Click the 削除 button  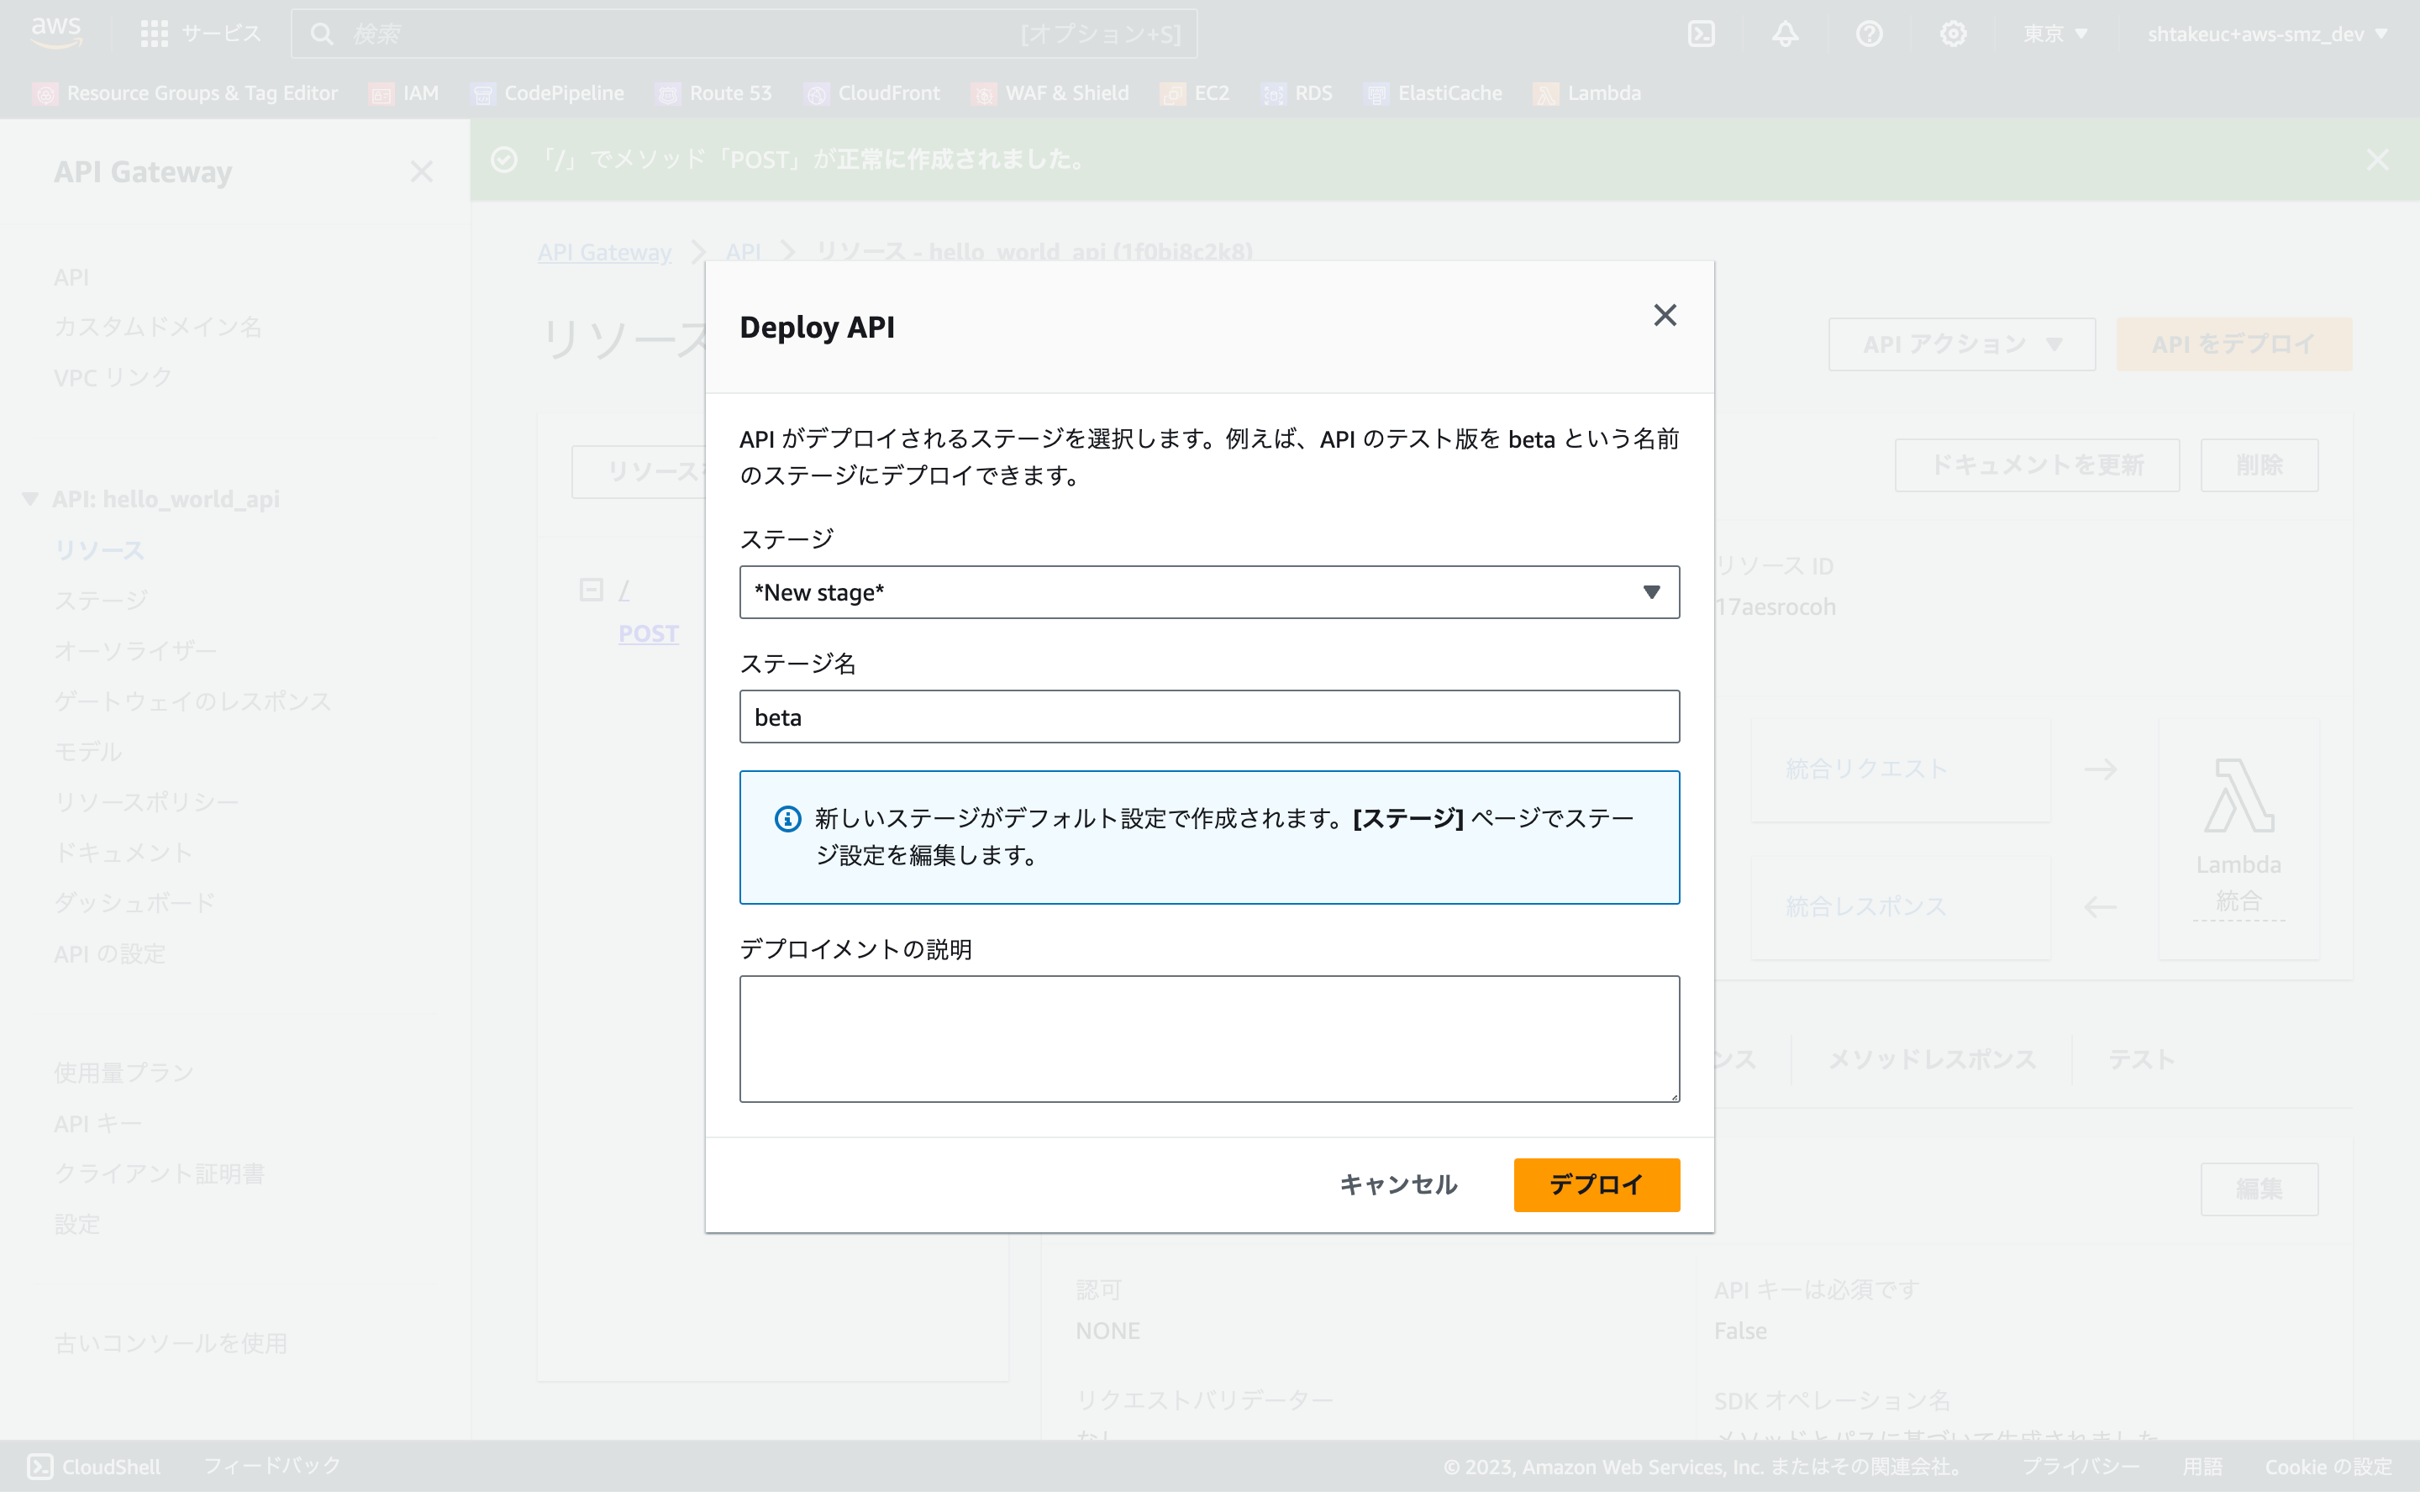(x=2258, y=465)
